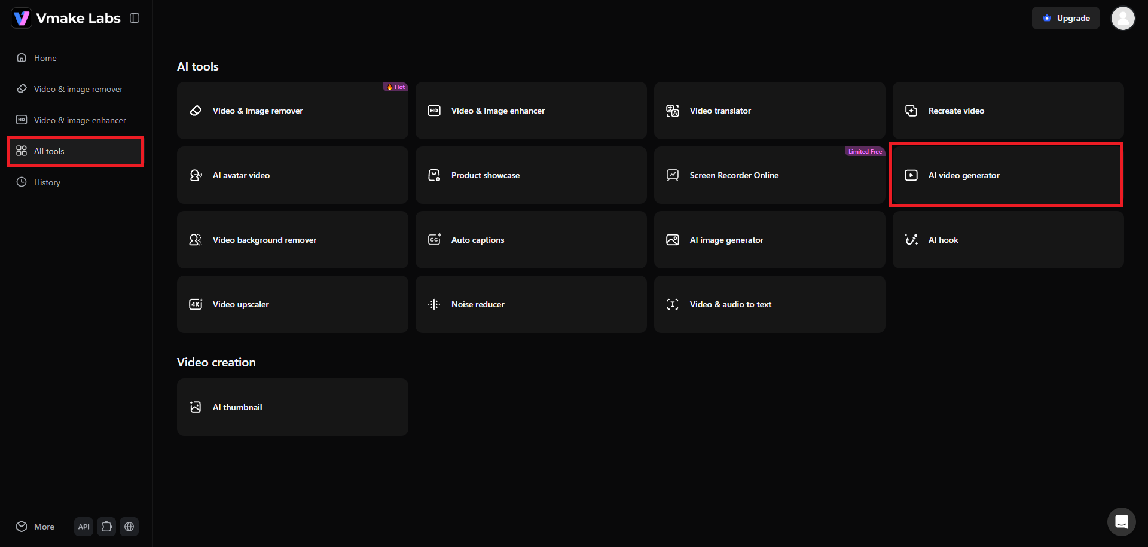Click the Vmake Labs logo icon
The height and width of the screenshot is (547, 1148).
pos(22,18)
